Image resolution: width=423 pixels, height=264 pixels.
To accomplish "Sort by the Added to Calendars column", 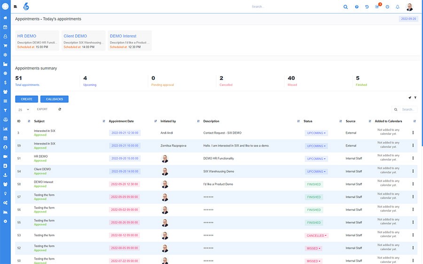I will tap(415, 121).
